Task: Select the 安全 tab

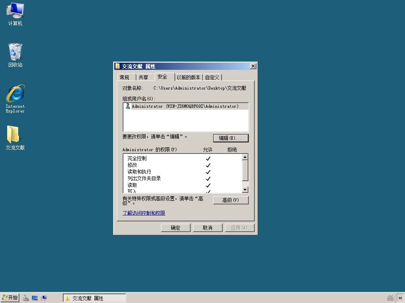Action: [x=165, y=77]
